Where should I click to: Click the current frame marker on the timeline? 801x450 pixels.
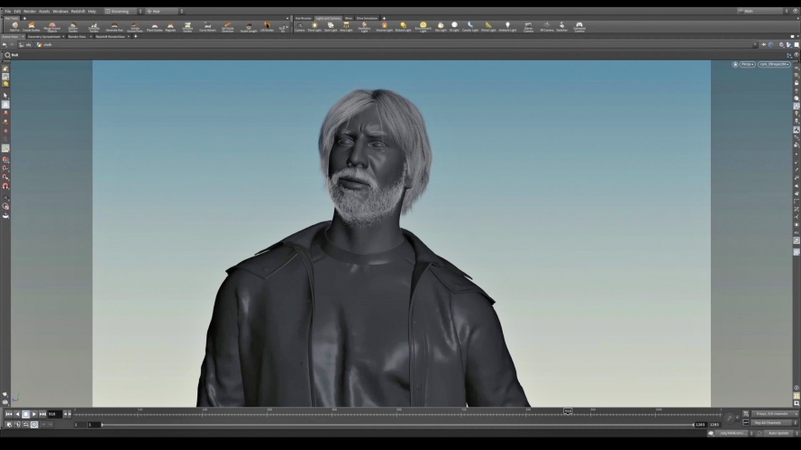coord(568,411)
